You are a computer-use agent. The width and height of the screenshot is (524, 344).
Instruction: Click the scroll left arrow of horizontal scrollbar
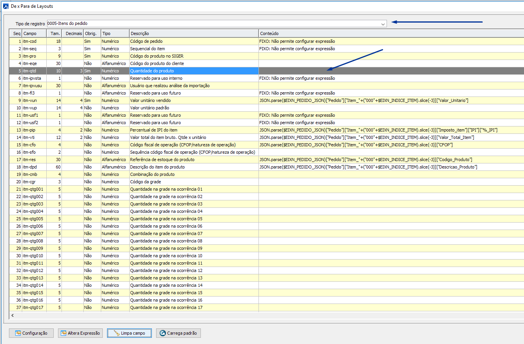[12, 315]
